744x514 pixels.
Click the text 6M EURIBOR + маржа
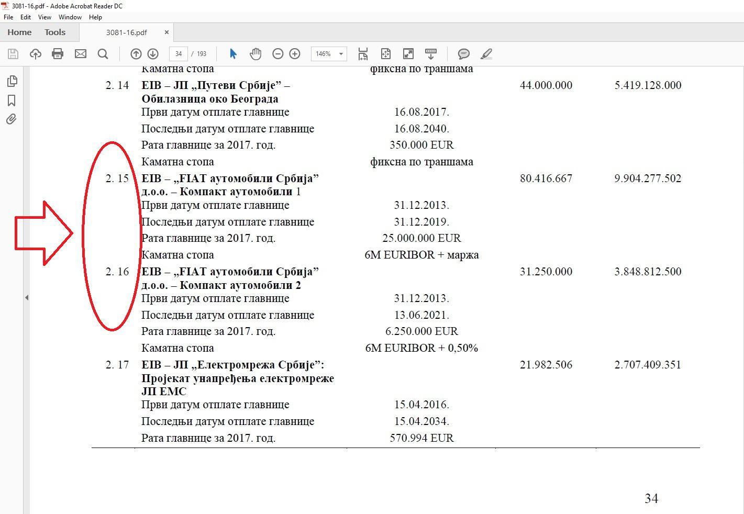click(x=421, y=255)
